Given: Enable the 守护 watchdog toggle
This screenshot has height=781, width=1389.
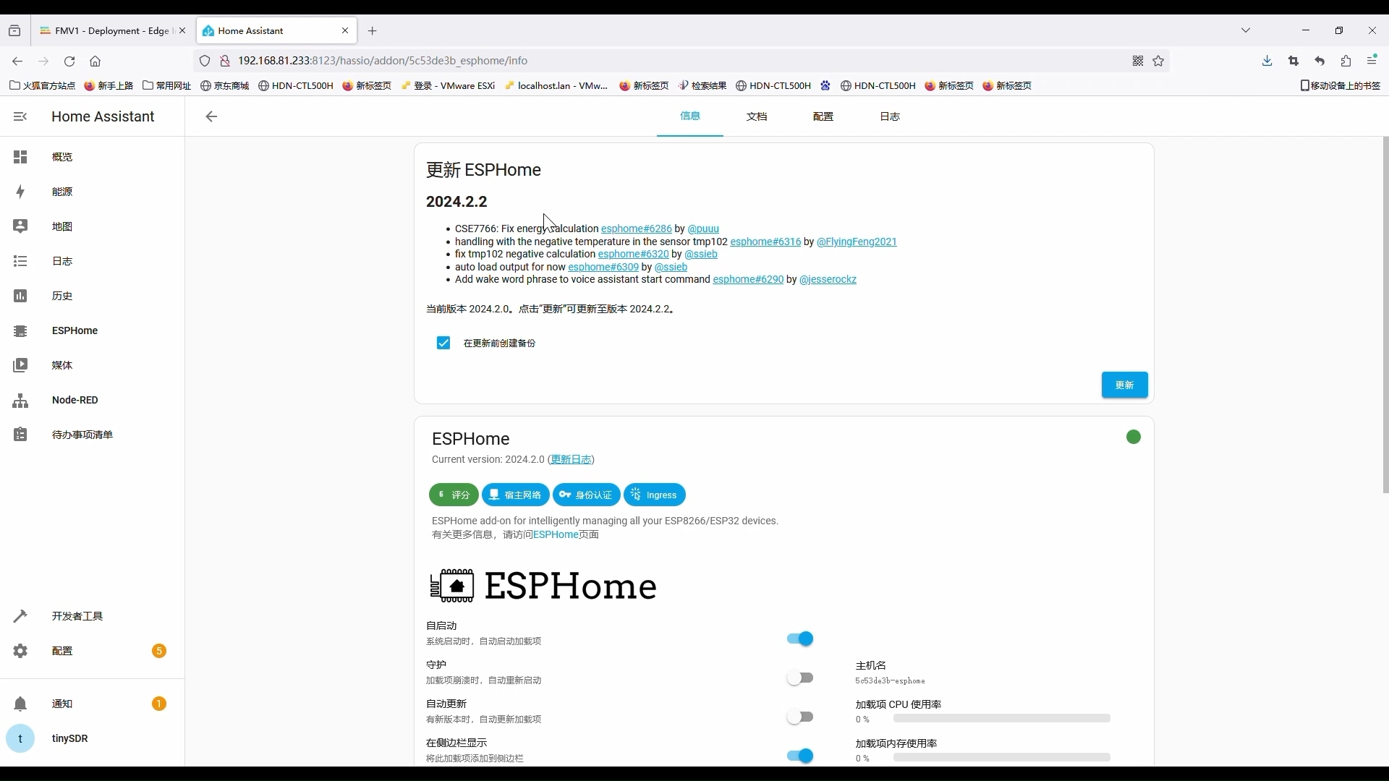Looking at the screenshot, I should (800, 678).
